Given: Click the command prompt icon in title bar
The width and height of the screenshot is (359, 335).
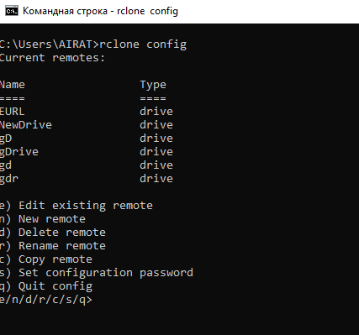Looking at the screenshot, I should [x=12, y=11].
